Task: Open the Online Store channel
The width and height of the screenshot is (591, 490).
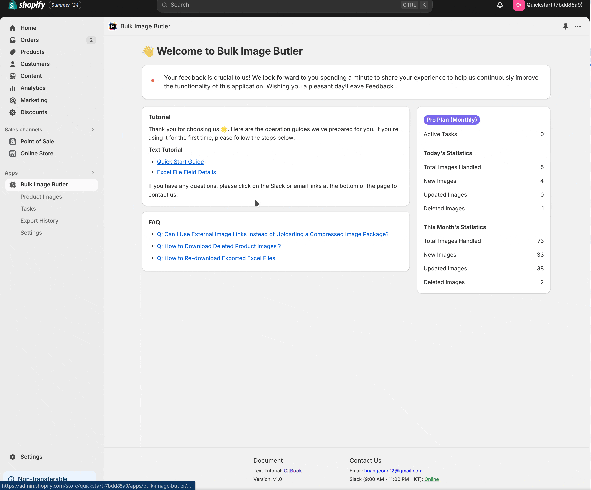Action: click(37, 153)
